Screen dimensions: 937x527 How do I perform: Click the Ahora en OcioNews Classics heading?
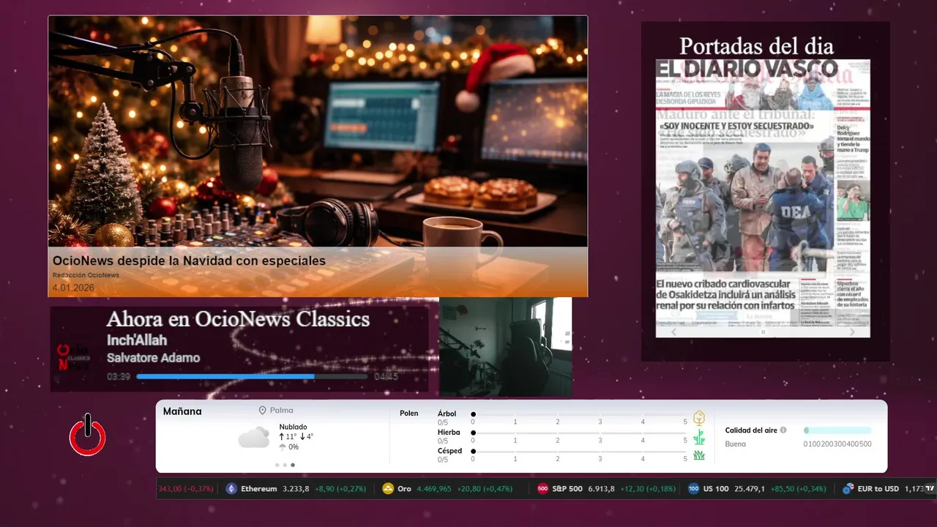238,319
